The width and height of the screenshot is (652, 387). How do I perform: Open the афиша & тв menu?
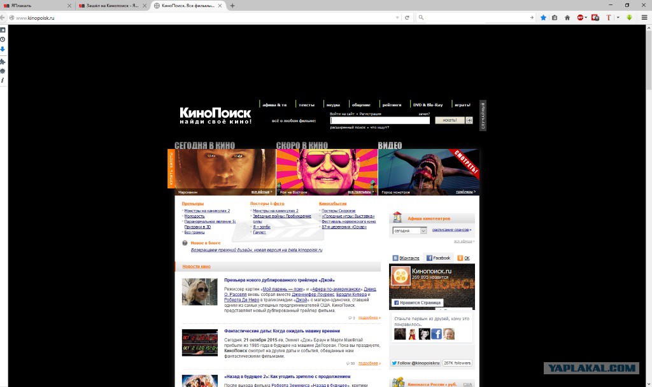click(274, 105)
